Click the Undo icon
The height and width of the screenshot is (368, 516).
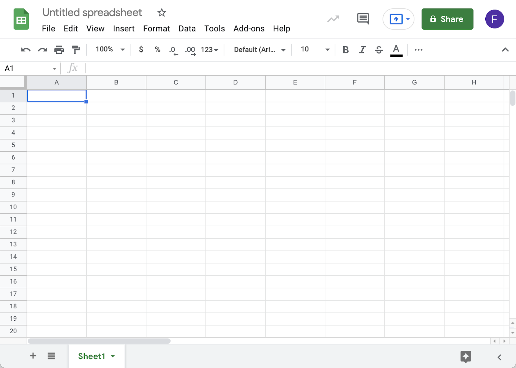pyautogui.click(x=26, y=49)
